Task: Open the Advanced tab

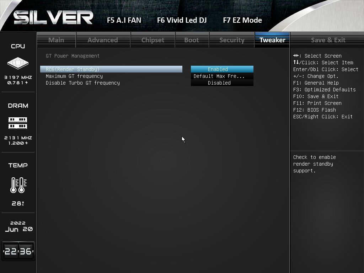Action: [103, 40]
